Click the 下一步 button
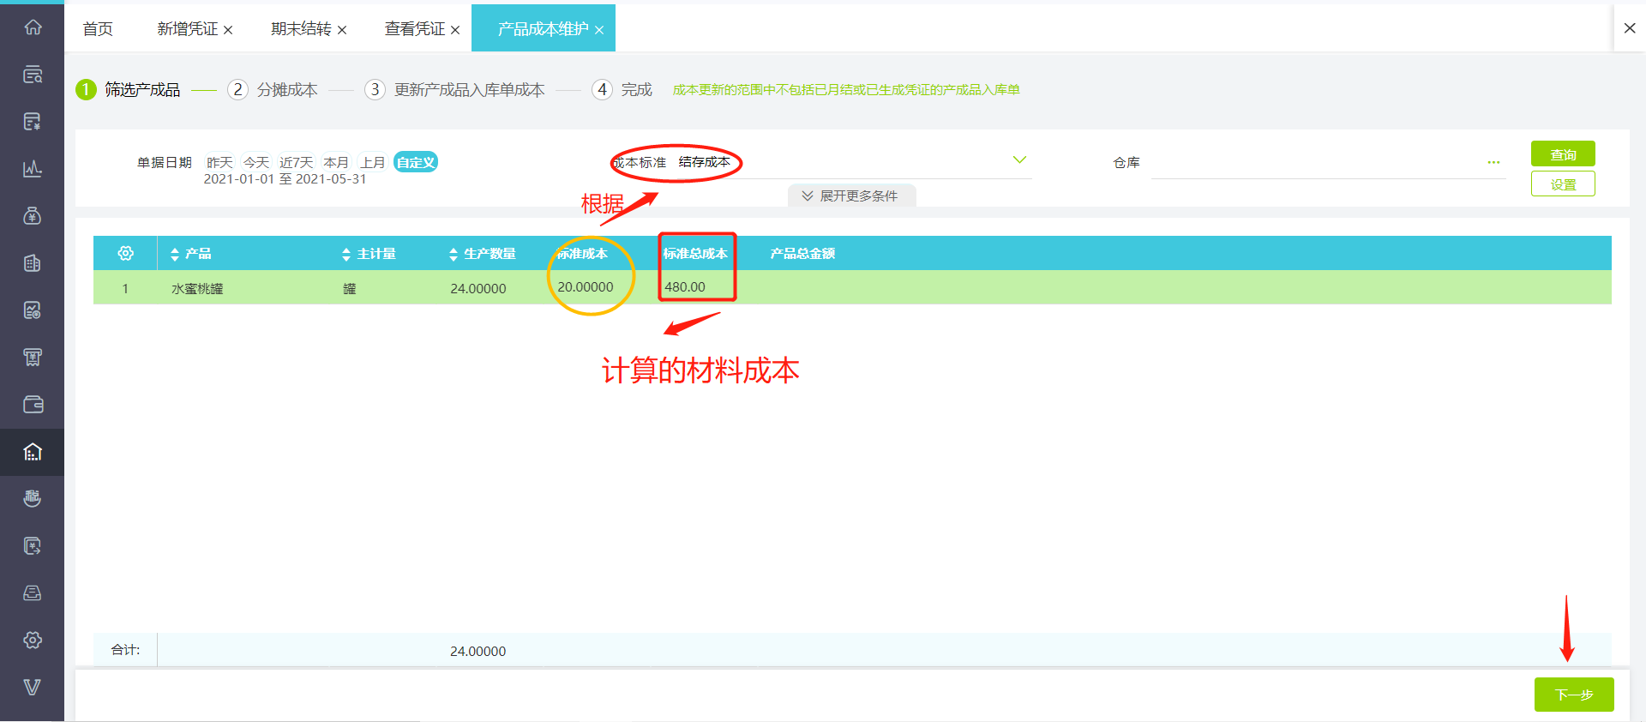 tap(1574, 695)
